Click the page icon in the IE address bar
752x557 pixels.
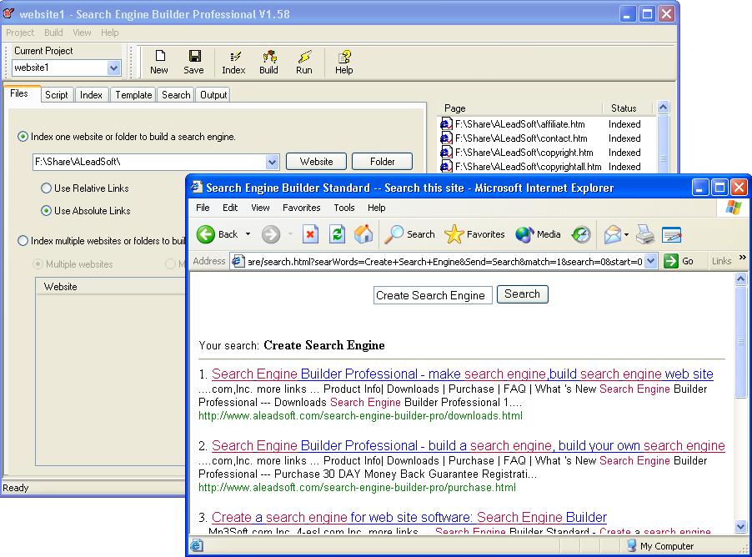[238, 261]
